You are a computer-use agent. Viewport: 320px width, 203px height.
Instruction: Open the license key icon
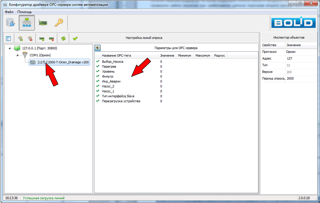click(59, 23)
